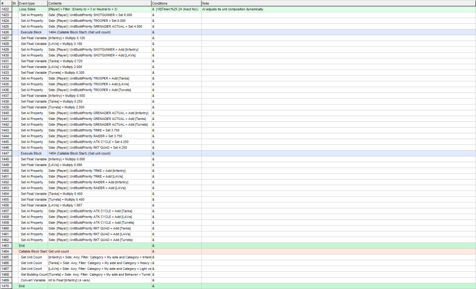Select the "ATK CYCLE = Set 4.250" cell
Screen dimensions: 476x289
pos(99,142)
